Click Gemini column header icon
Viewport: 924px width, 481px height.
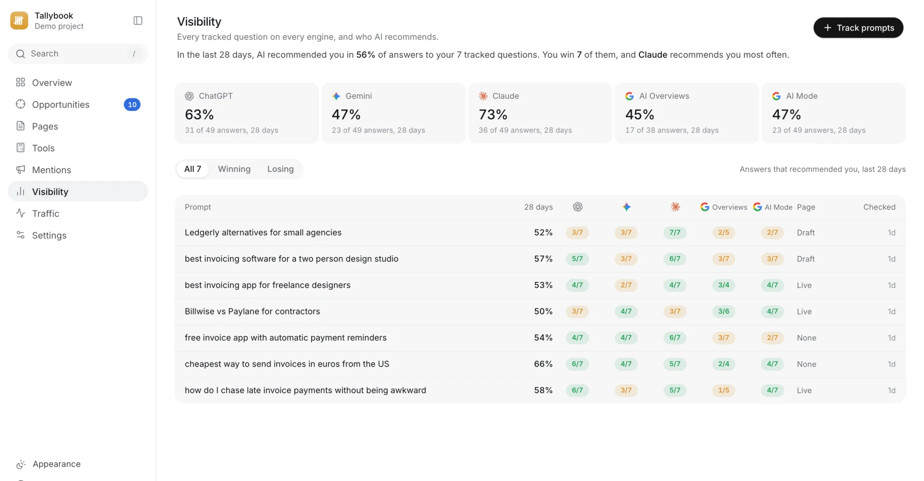coord(627,207)
